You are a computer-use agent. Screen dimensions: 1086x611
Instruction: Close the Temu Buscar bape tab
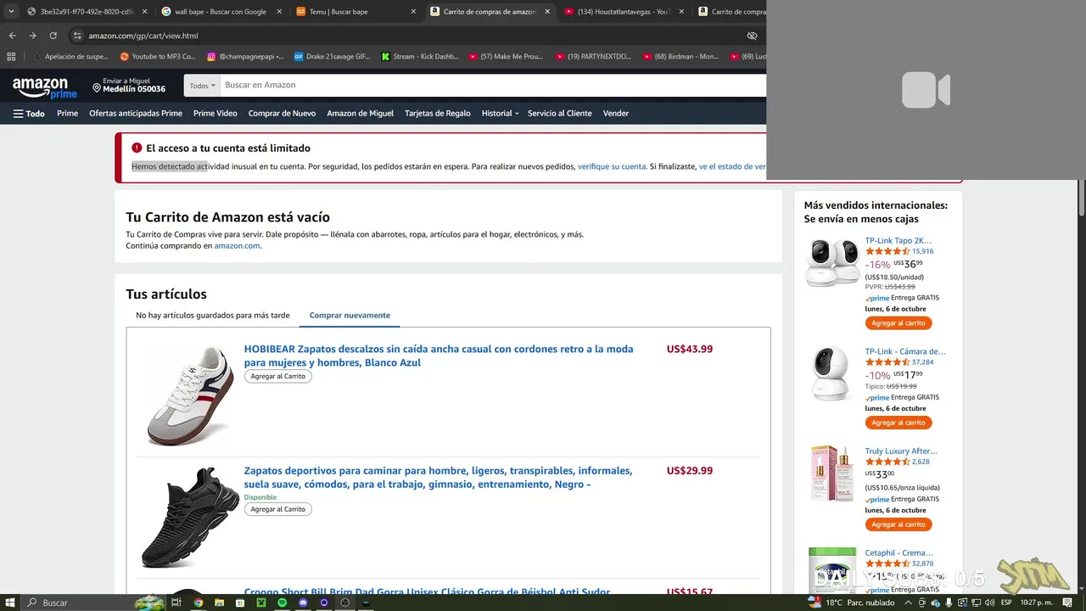[x=412, y=12]
